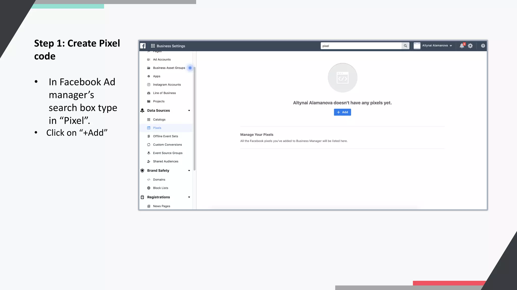This screenshot has height=290, width=517.
Task: Select Pixels under Data Sources
Action: click(x=157, y=128)
